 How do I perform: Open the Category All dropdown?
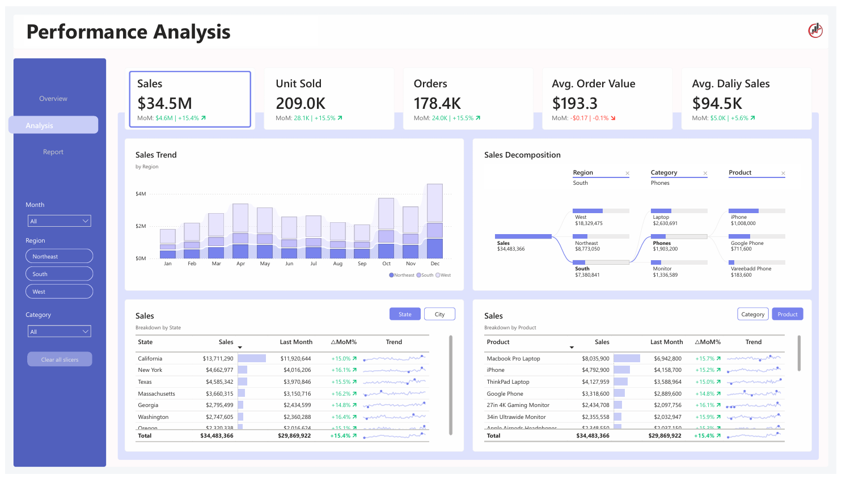click(59, 331)
